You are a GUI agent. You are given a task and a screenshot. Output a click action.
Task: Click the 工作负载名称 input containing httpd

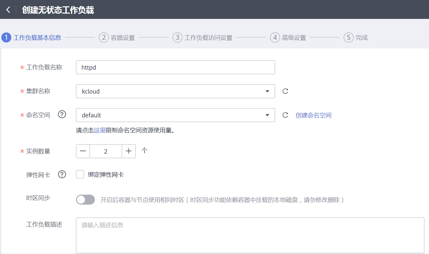pyautogui.click(x=176, y=67)
